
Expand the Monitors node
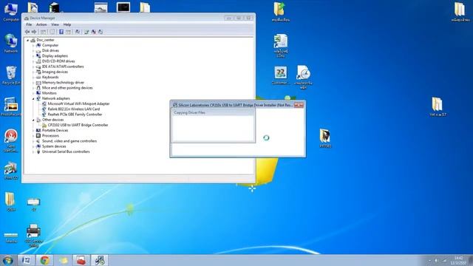[x=33, y=93]
